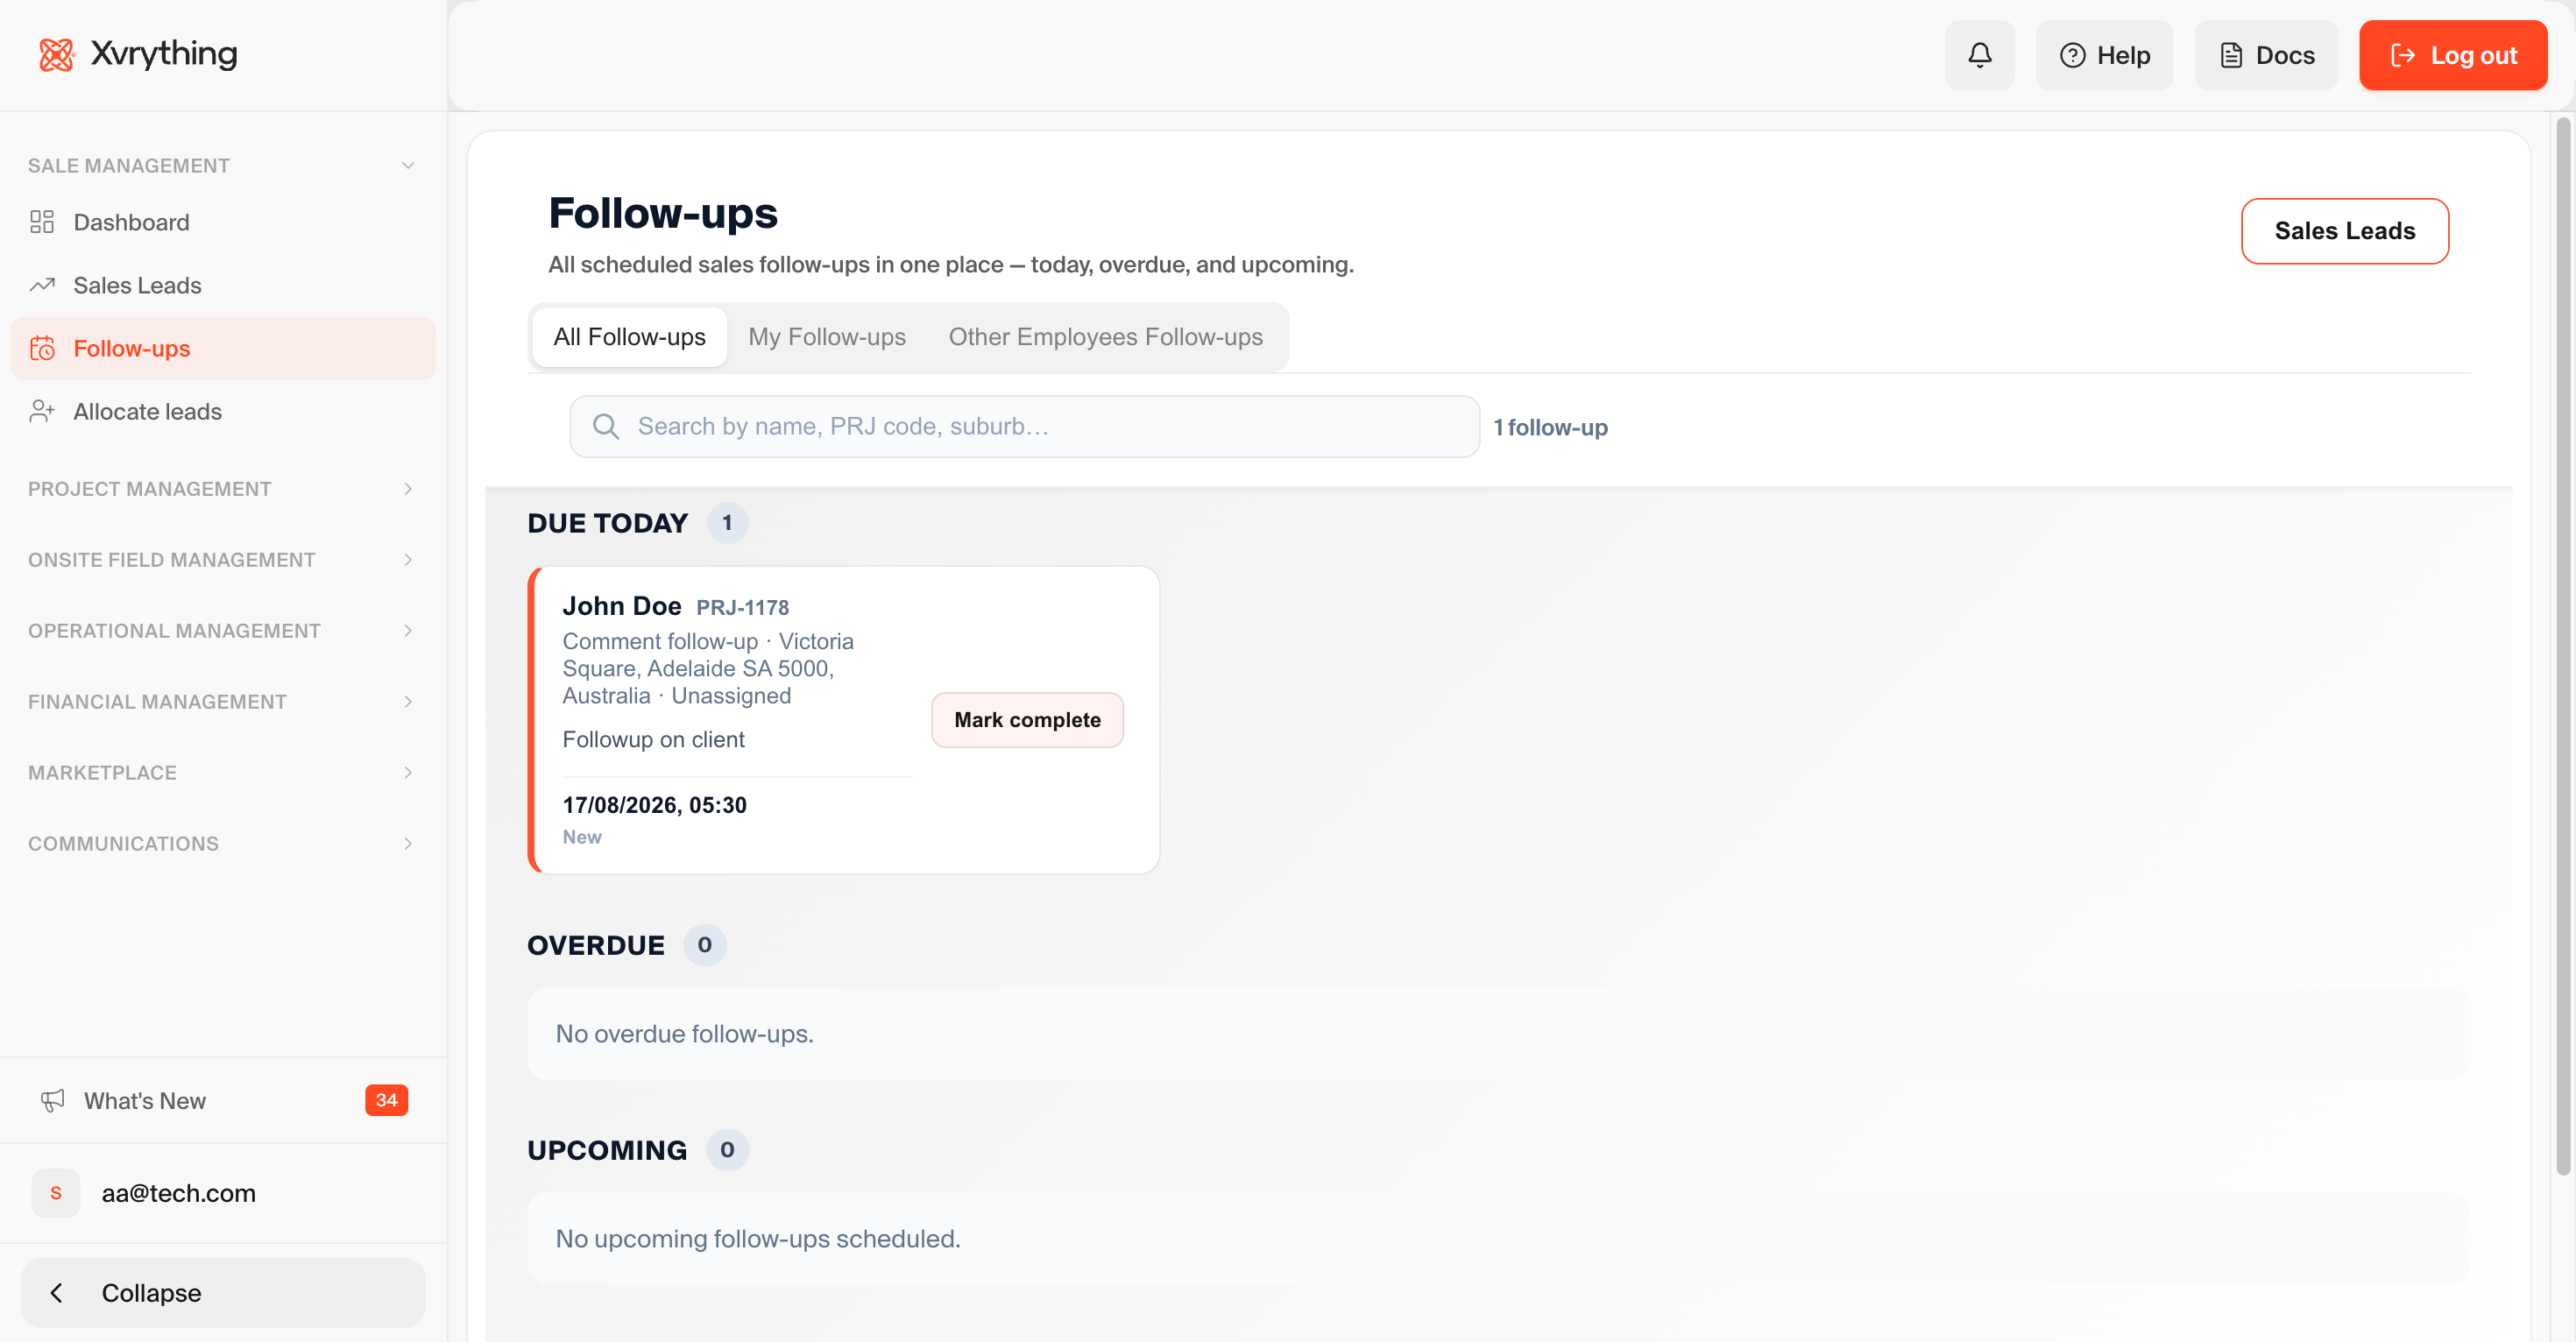Open the Docs button
Image resolution: width=2576 pixels, height=1342 pixels.
(2265, 55)
